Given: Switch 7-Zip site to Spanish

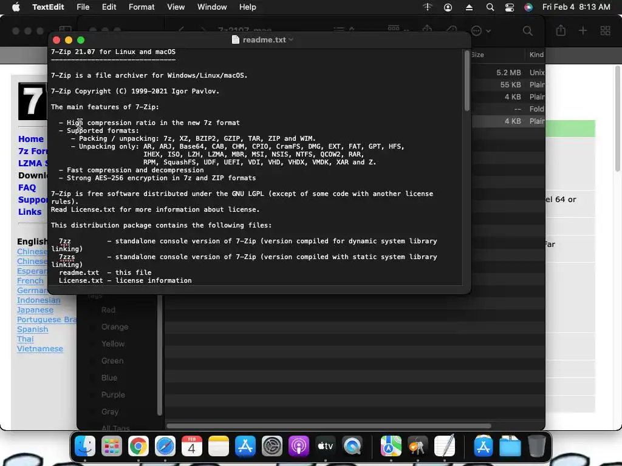Looking at the screenshot, I should [x=33, y=329].
